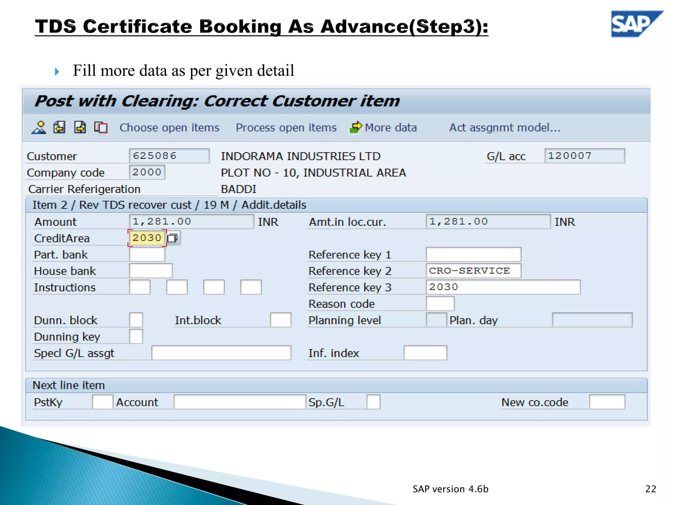Click the Int.block field
The width and height of the screenshot is (673, 505).
(x=281, y=320)
